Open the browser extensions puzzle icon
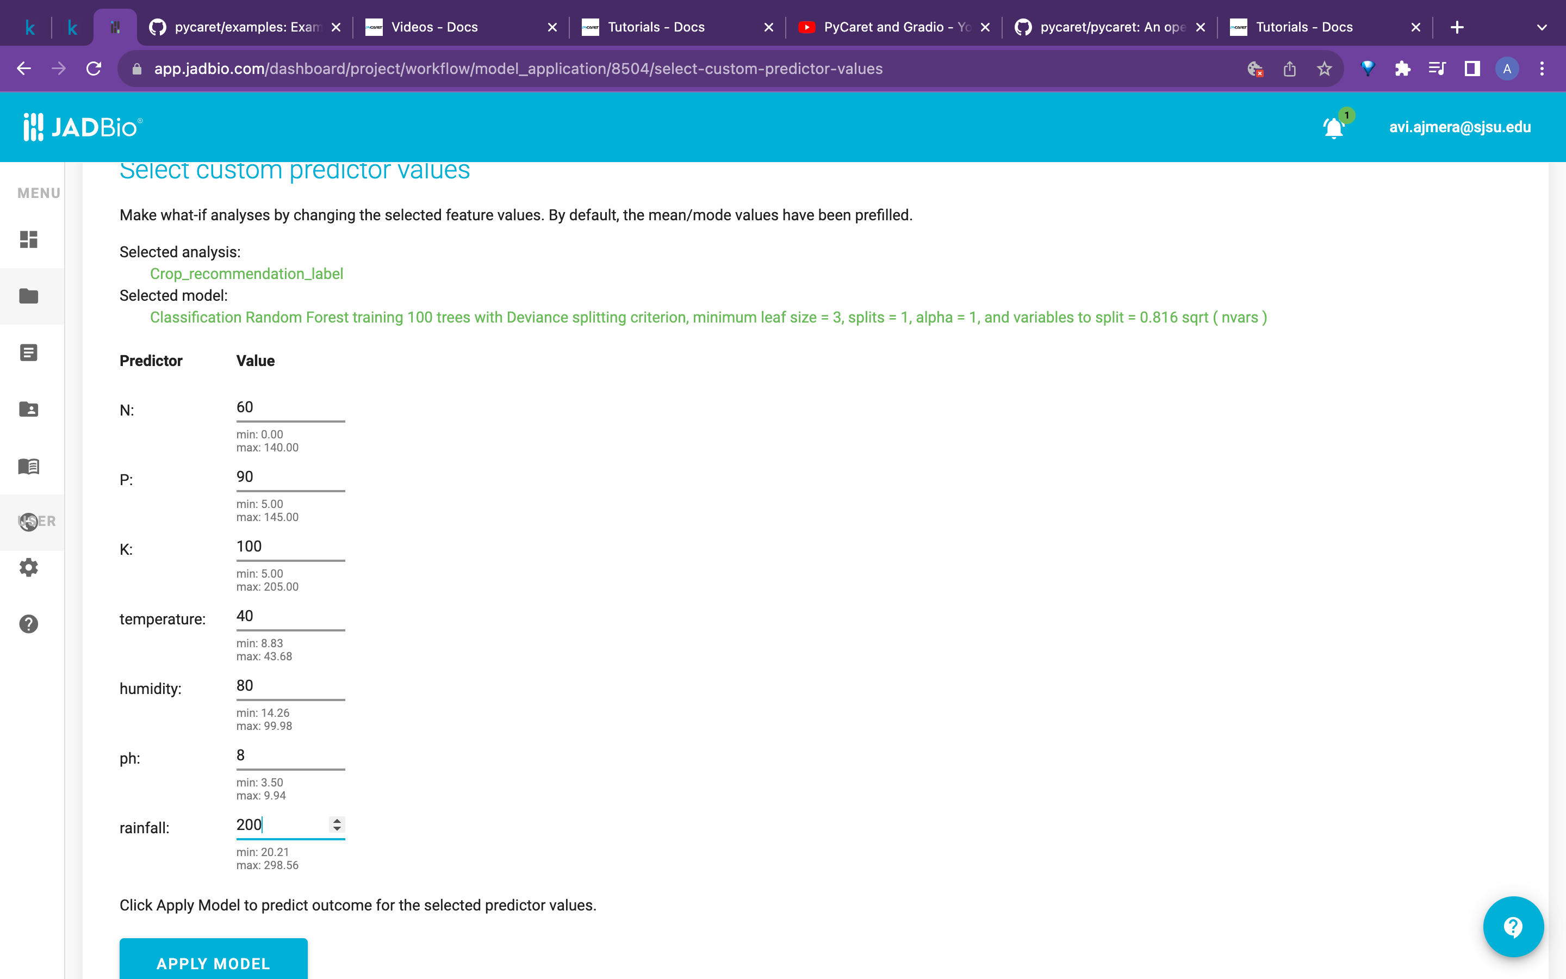 pos(1402,69)
